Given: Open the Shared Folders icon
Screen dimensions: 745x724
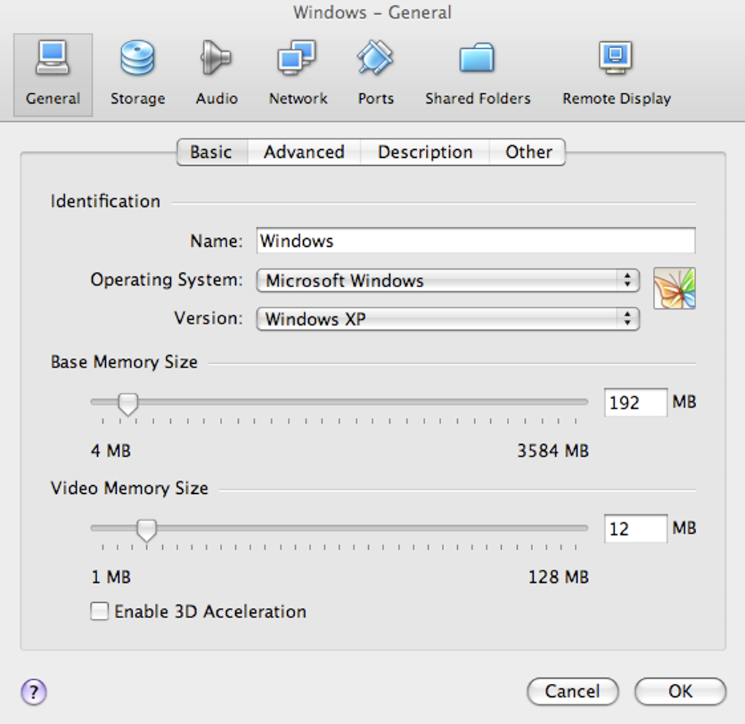Looking at the screenshot, I should pyautogui.click(x=478, y=75).
